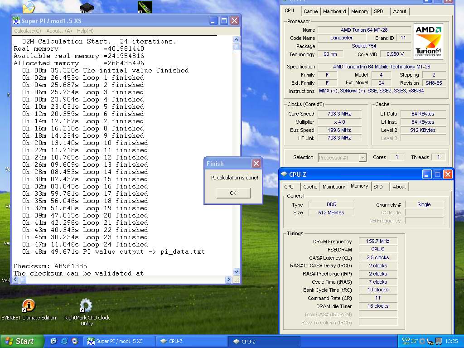Switch to first CPU-Z taskbar button
Image resolution: width=464 pixels, height=348 pixels.
(x=192, y=341)
